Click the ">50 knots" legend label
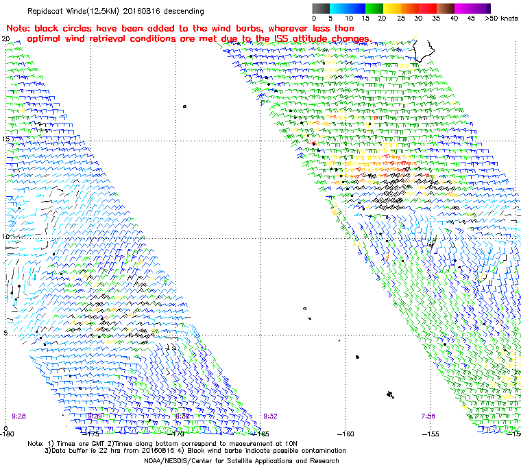The image size is (521, 472). (501, 19)
